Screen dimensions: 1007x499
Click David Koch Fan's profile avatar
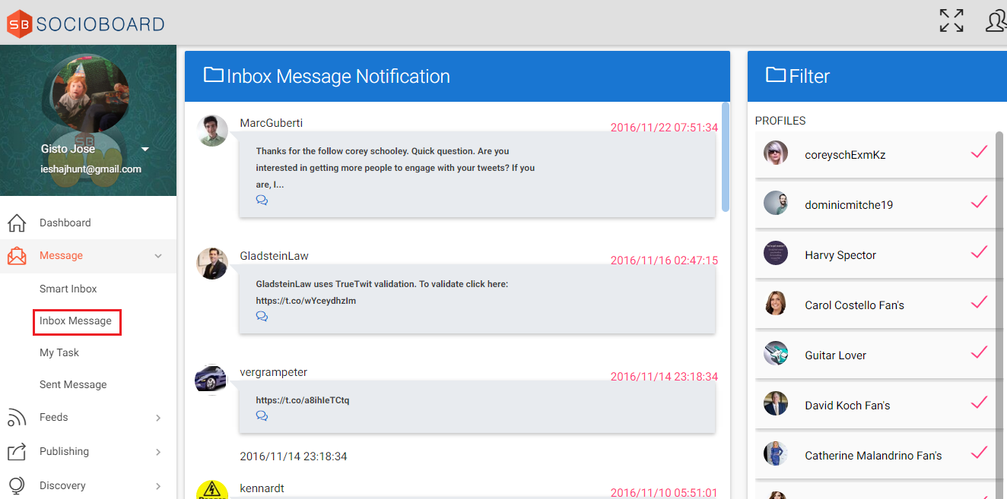[776, 403]
